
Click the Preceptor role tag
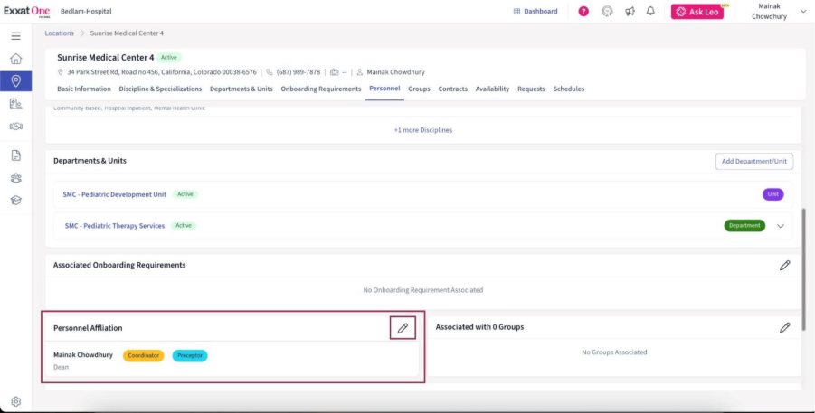point(190,356)
